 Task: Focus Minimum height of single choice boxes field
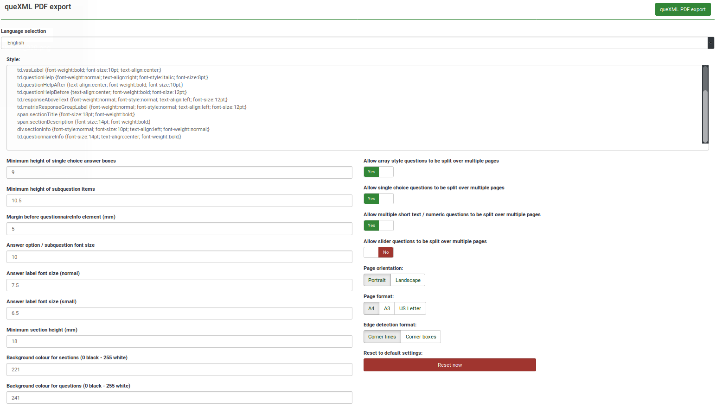tap(179, 172)
